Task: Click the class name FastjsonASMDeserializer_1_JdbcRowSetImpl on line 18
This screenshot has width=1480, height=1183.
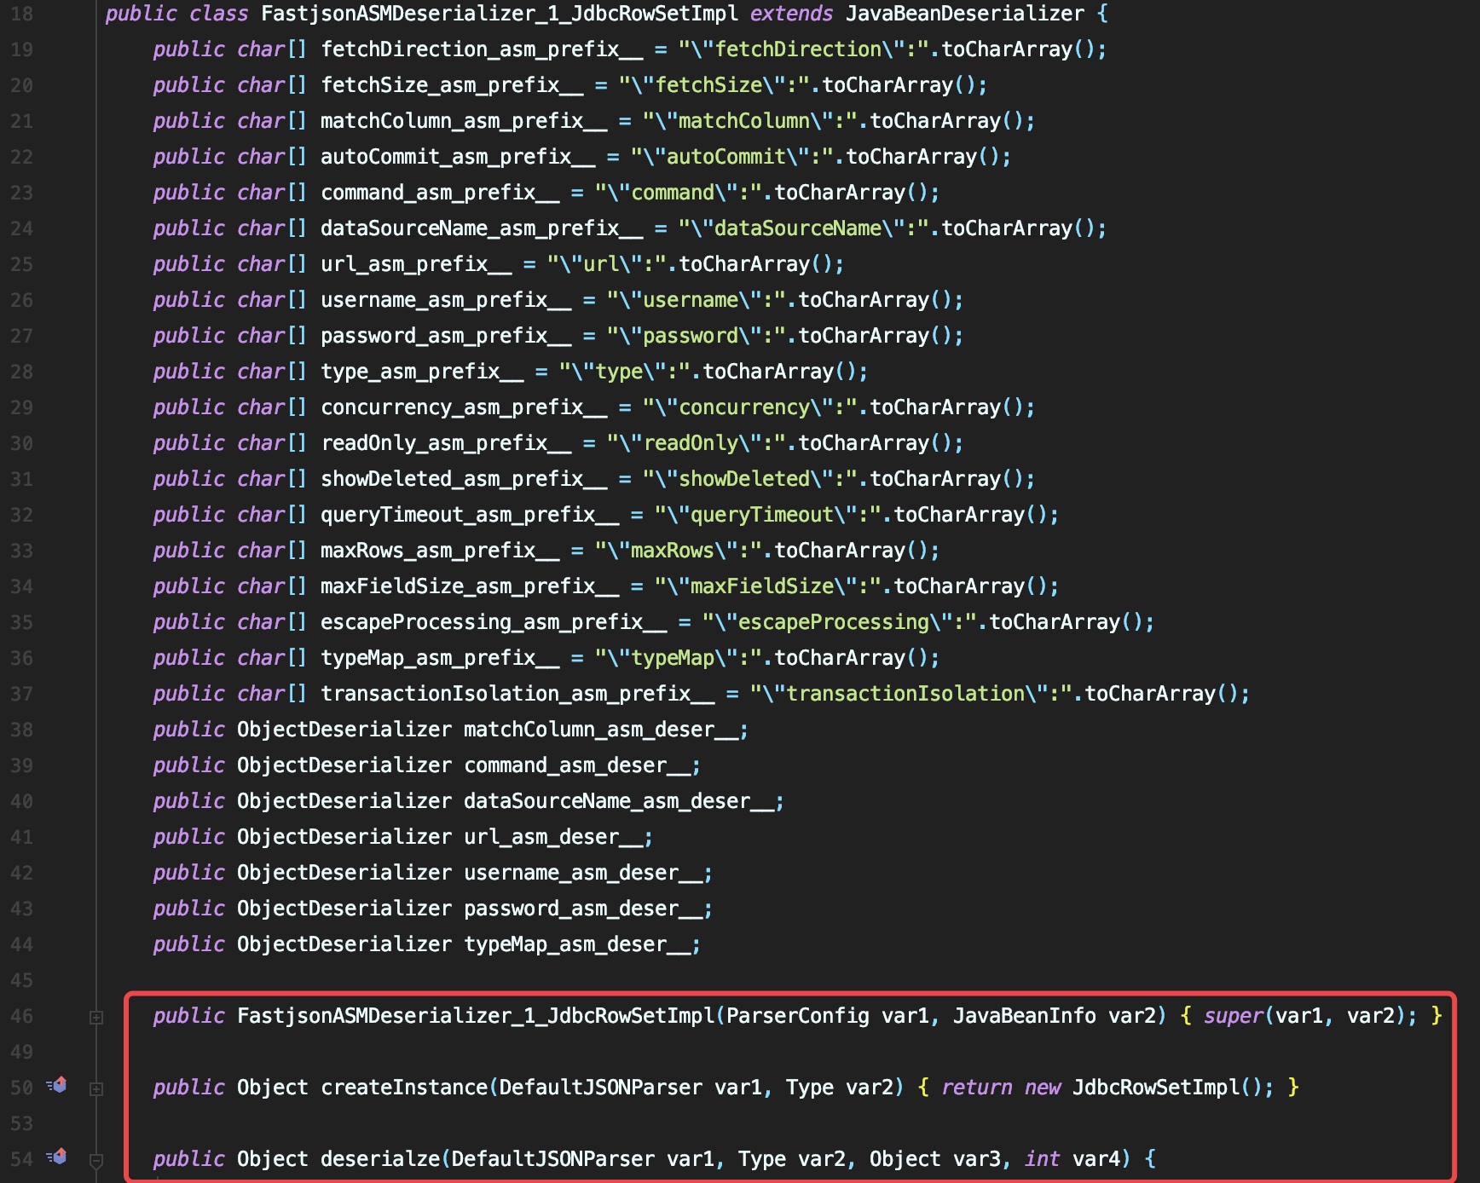Action: 500,14
